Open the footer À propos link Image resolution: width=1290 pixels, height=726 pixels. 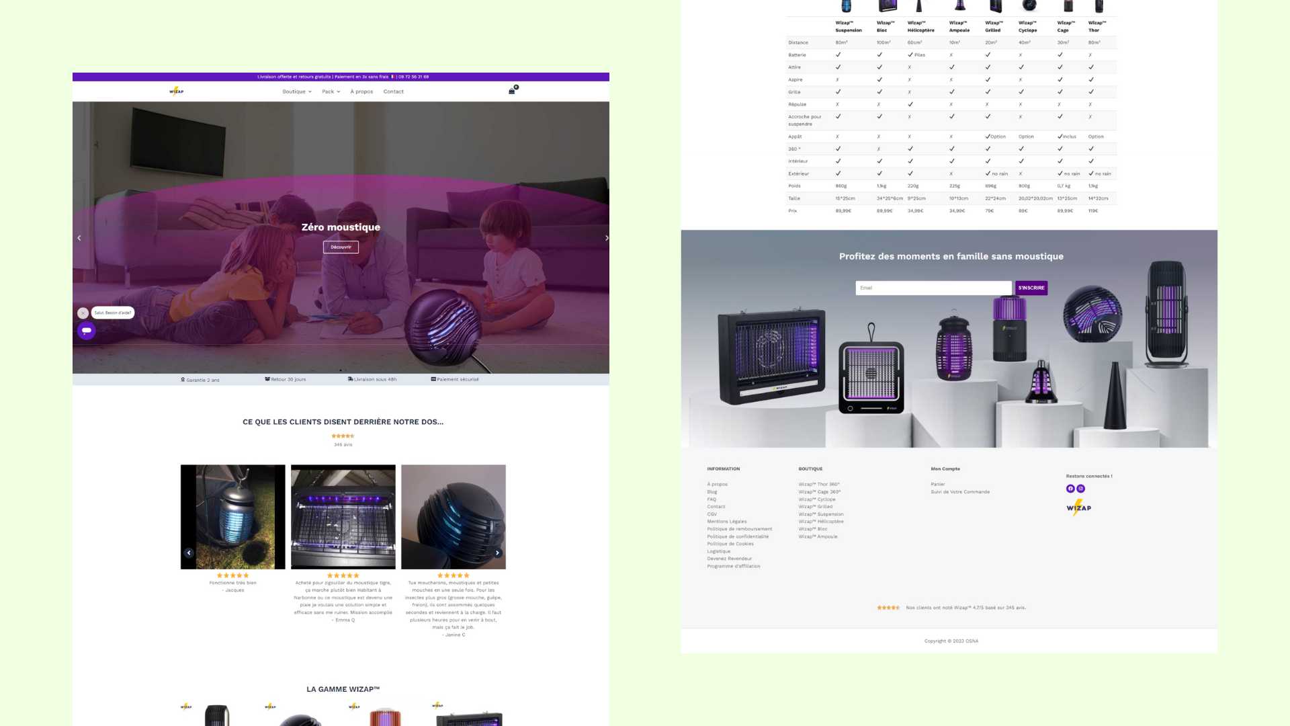point(717,484)
